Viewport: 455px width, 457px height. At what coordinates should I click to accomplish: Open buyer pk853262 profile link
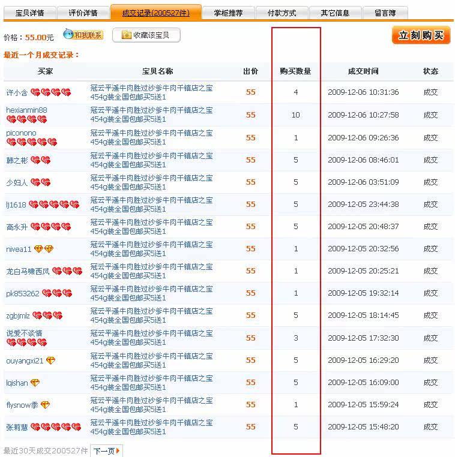point(23,293)
